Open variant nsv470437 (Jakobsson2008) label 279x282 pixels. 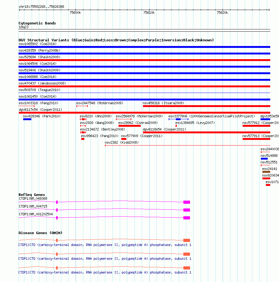tap(42, 83)
